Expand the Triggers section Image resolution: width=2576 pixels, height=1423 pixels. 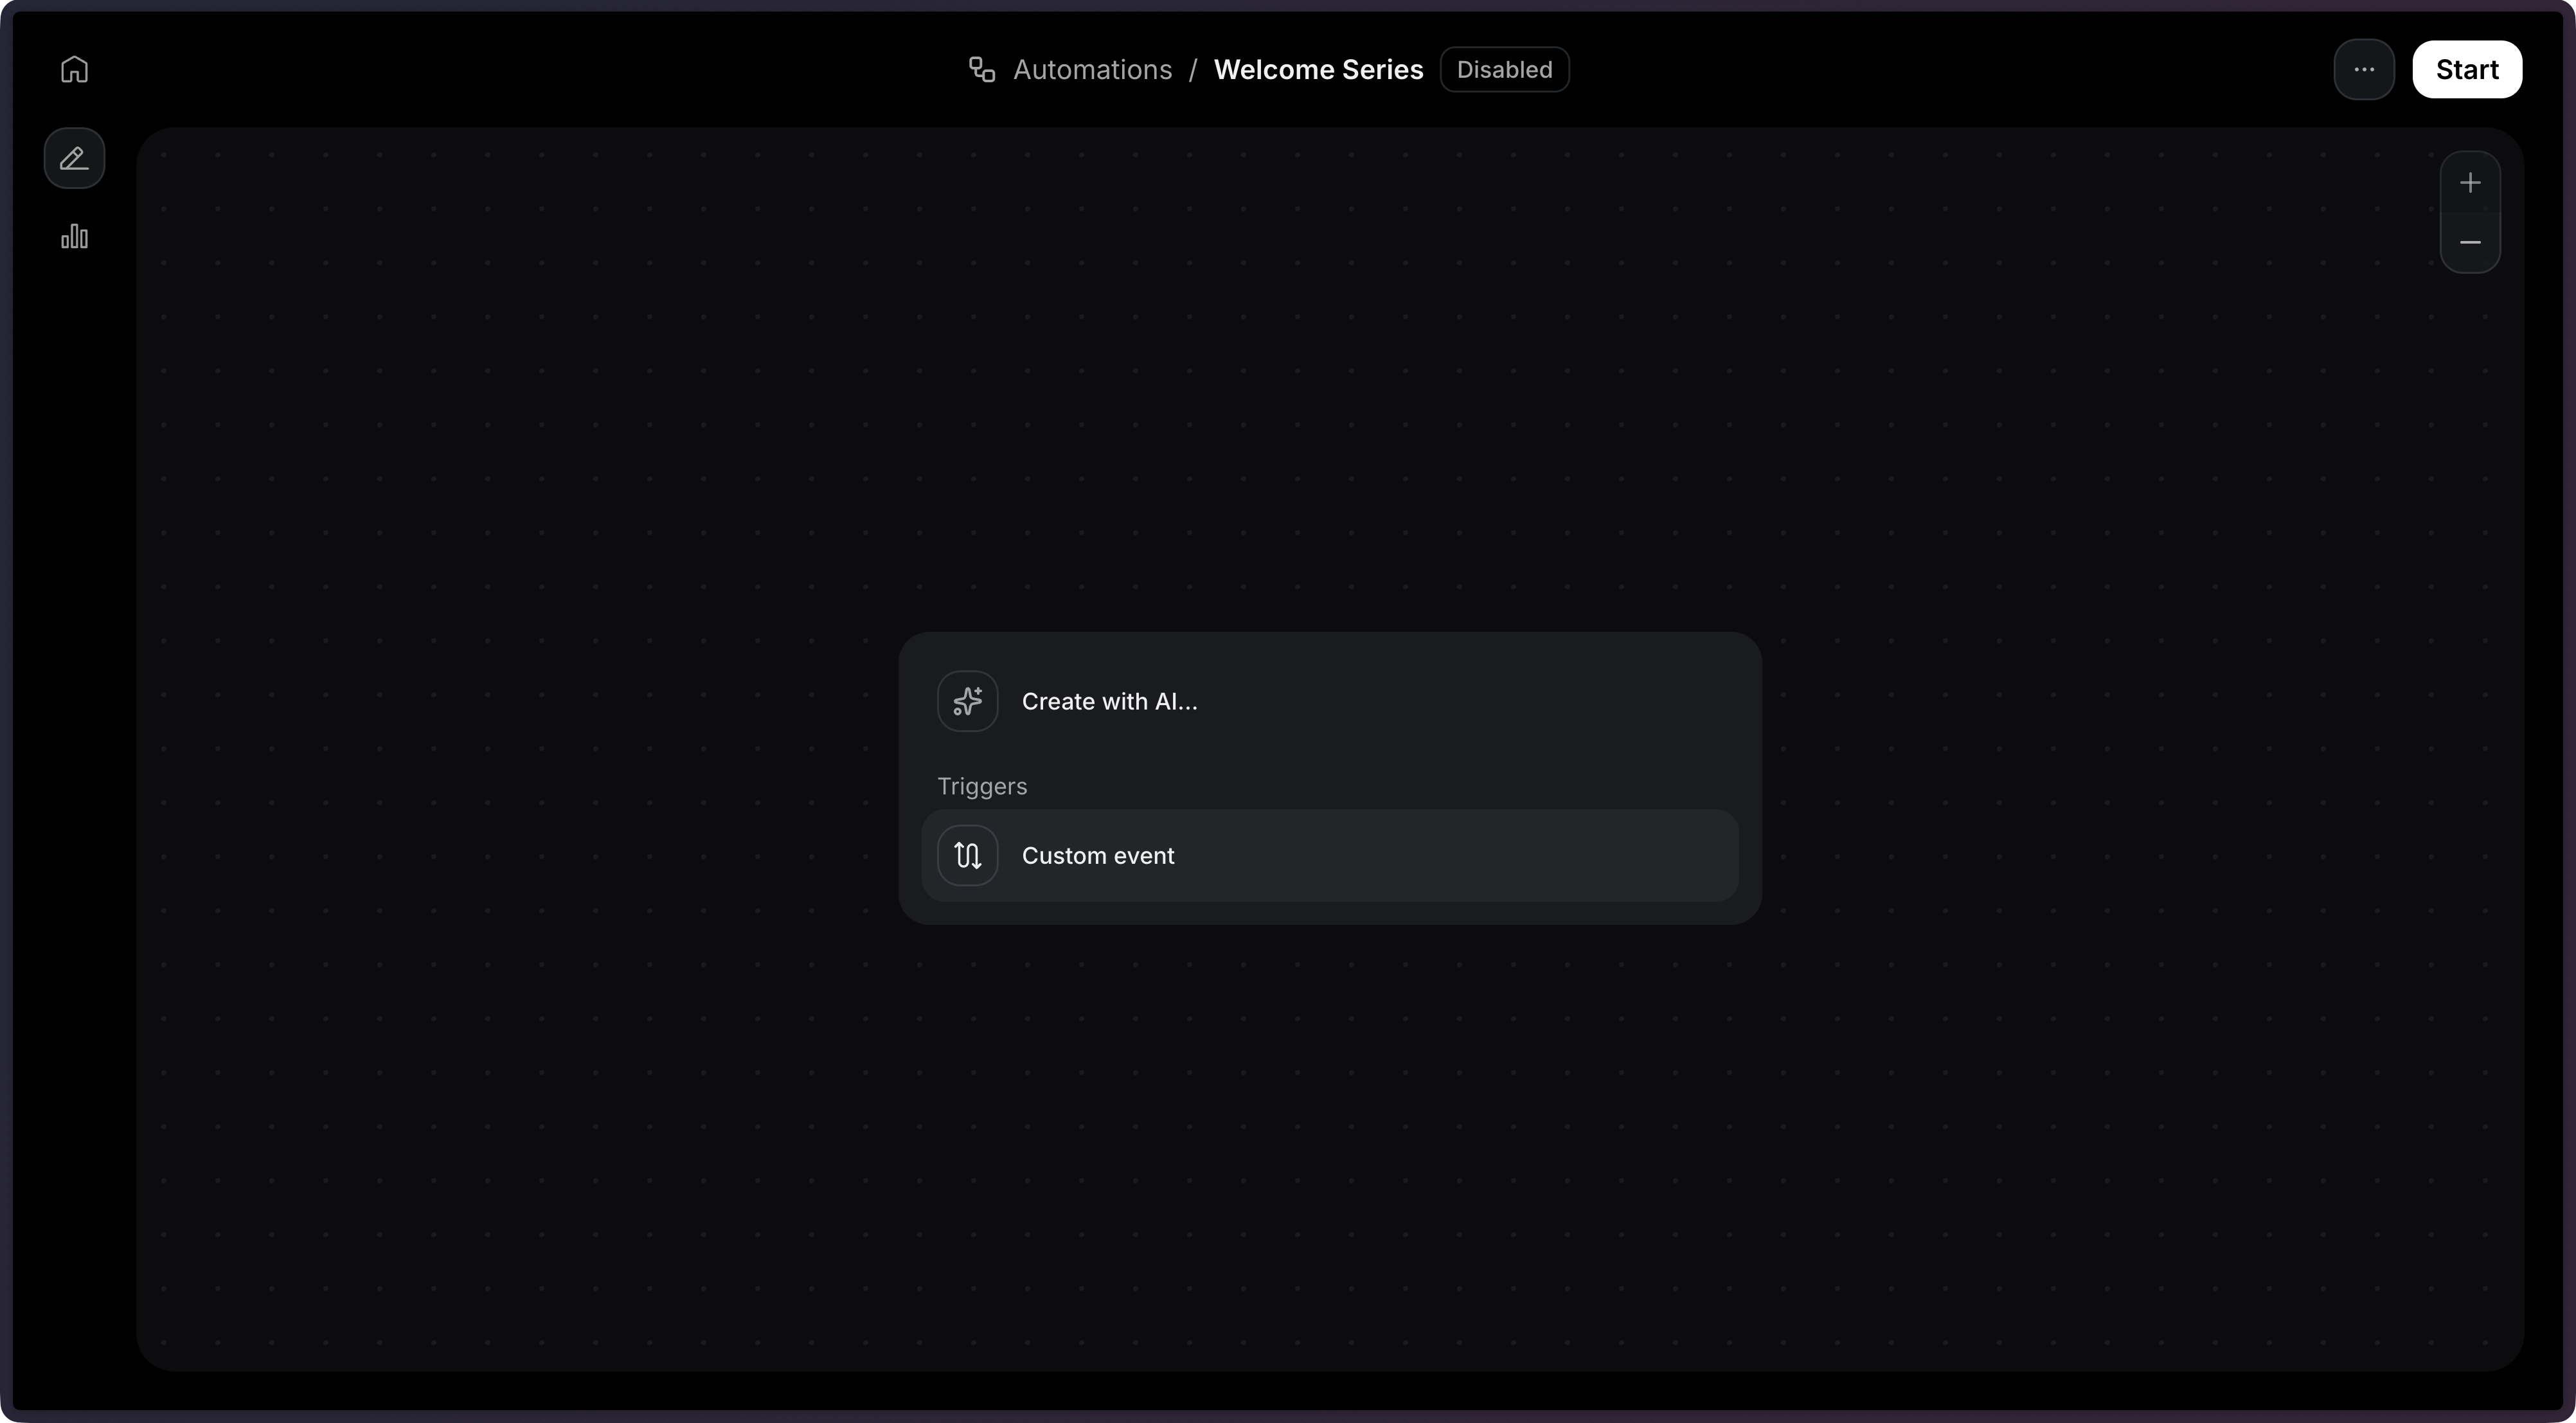pos(982,786)
